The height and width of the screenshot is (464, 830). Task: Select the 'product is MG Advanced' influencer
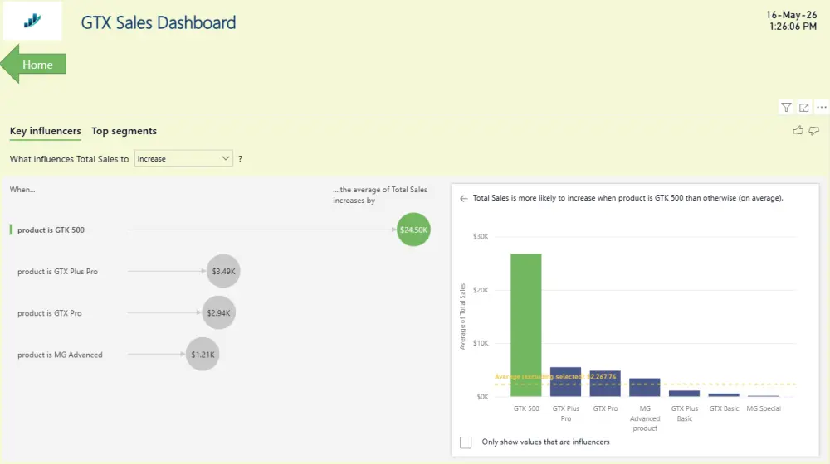60,355
